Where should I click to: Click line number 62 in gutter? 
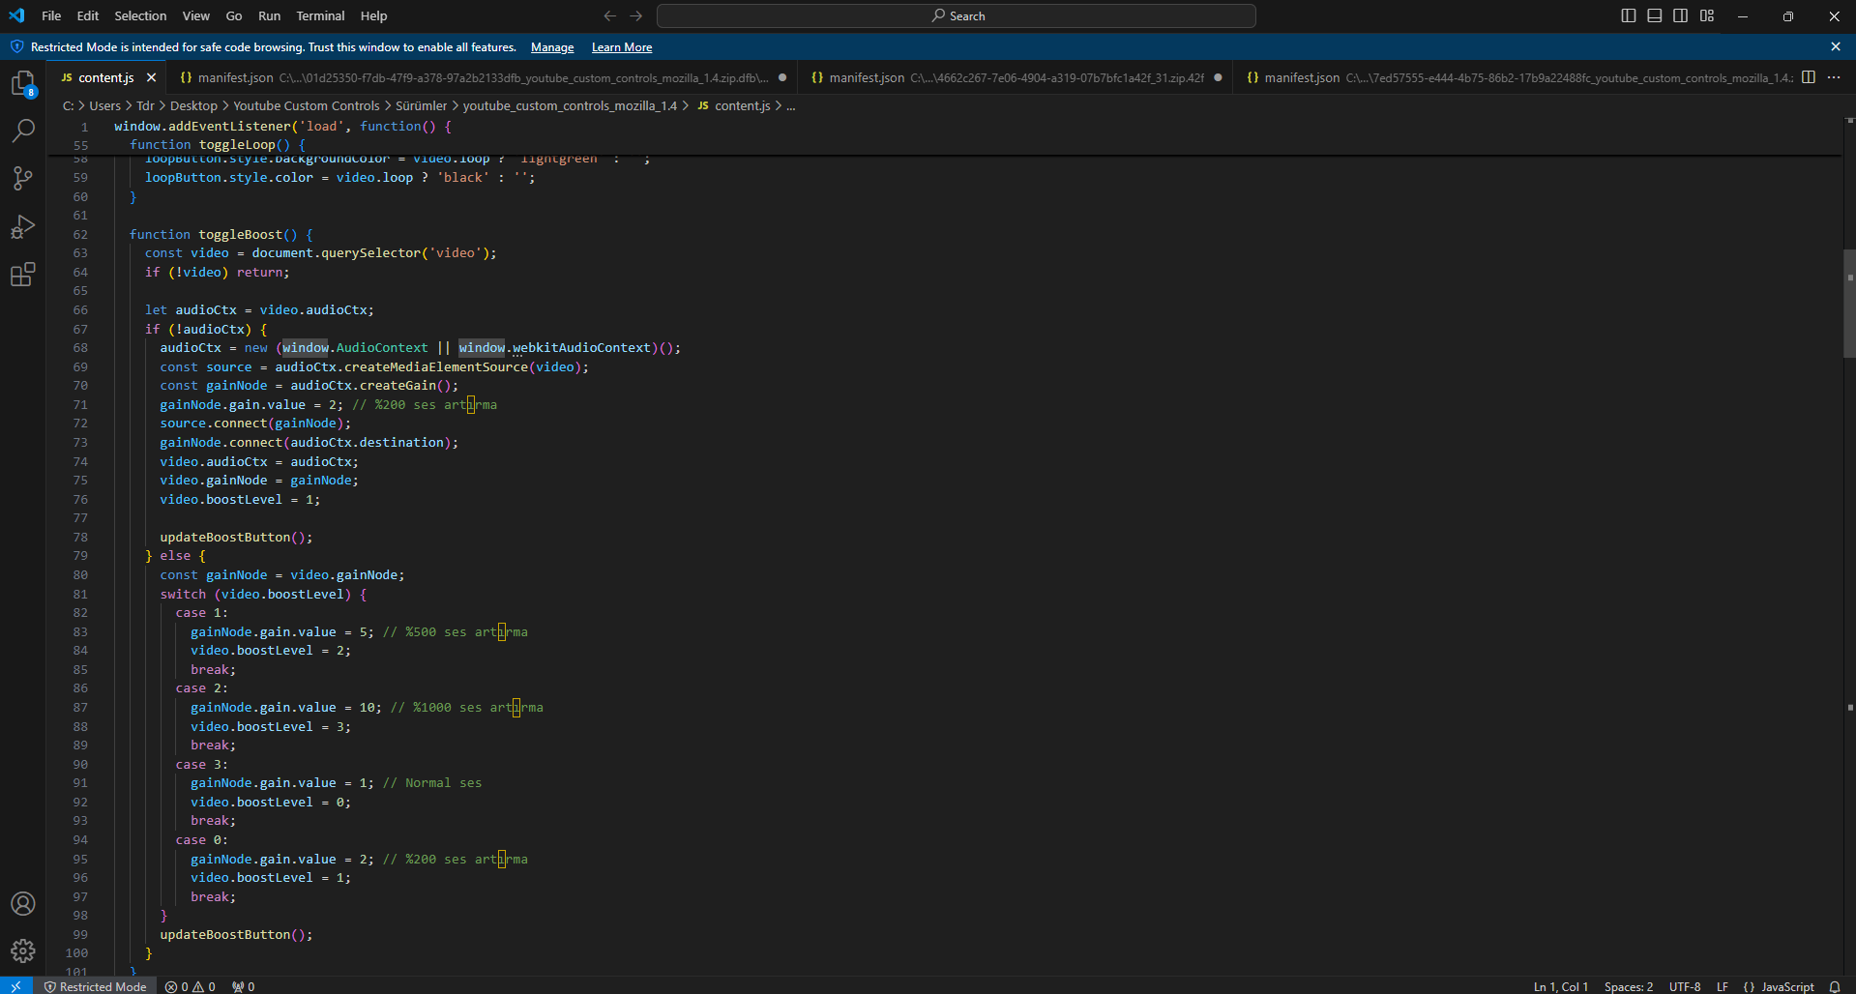80,234
